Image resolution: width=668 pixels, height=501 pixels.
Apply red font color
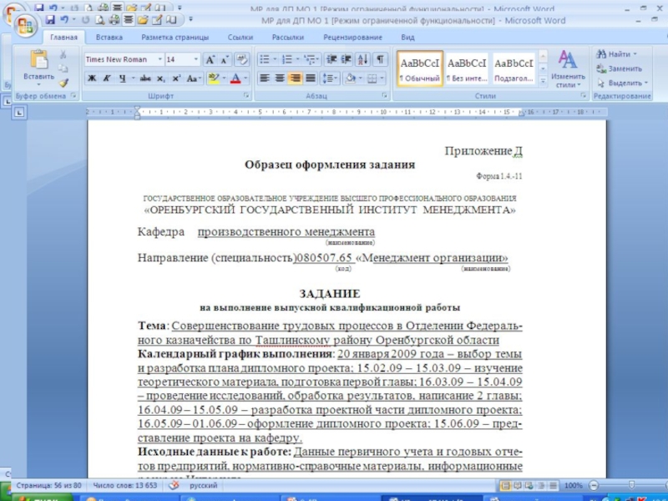tap(235, 78)
